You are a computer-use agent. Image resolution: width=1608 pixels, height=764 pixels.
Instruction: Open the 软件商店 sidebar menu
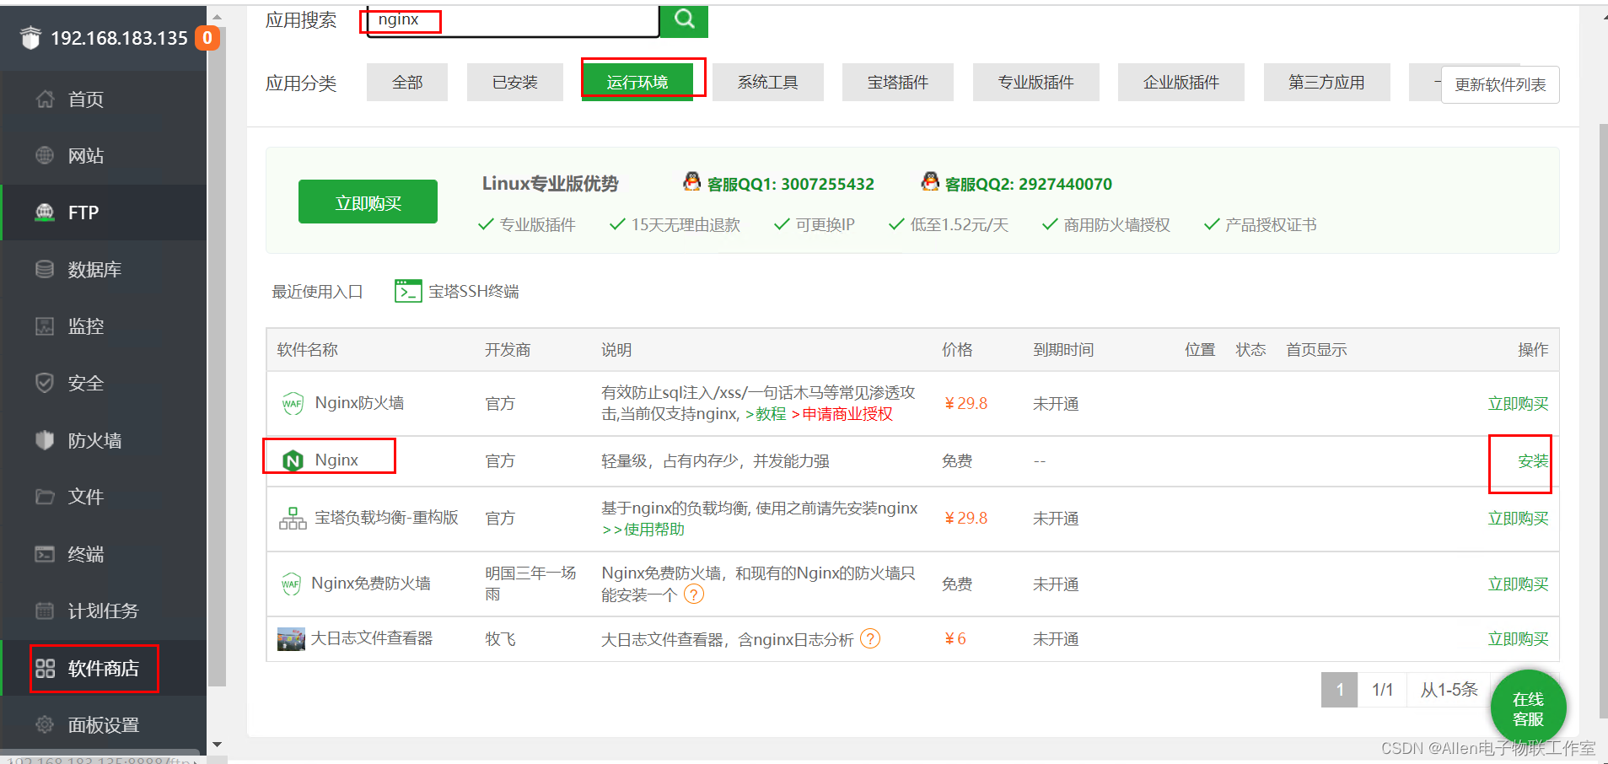pyautogui.click(x=104, y=669)
